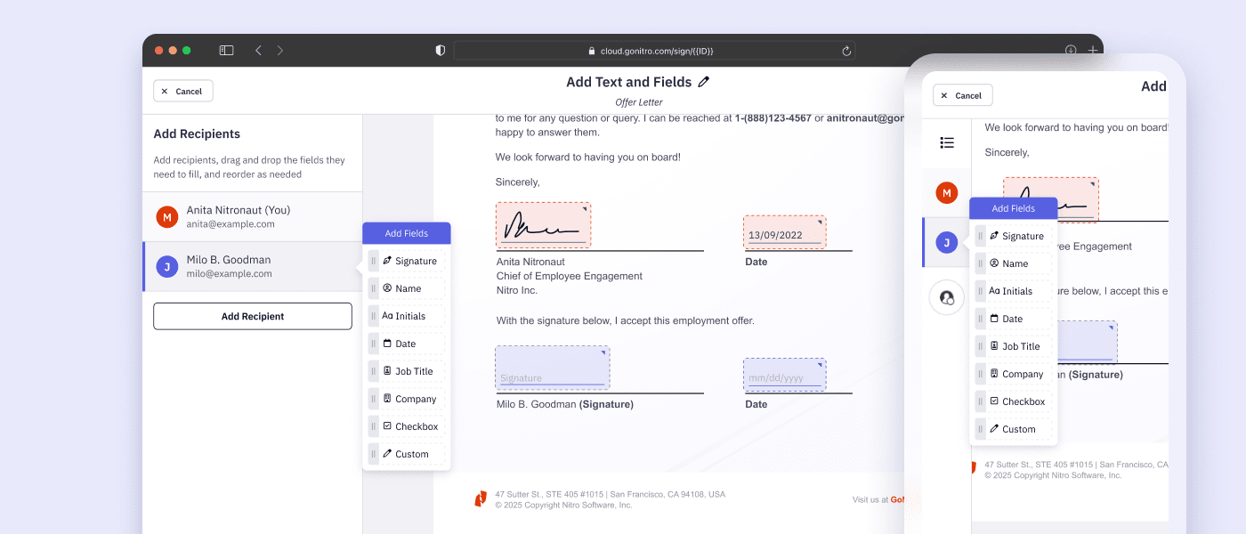Select recipient Anita Nitronaut (You)
This screenshot has width=1246, height=534.
(x=252, y=216)
